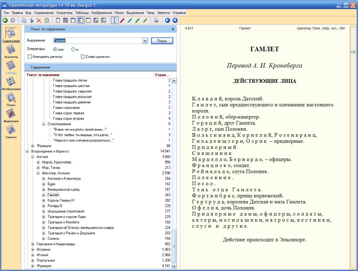
Task: Click the Paste clipboard icon
Action: (47, 20)
